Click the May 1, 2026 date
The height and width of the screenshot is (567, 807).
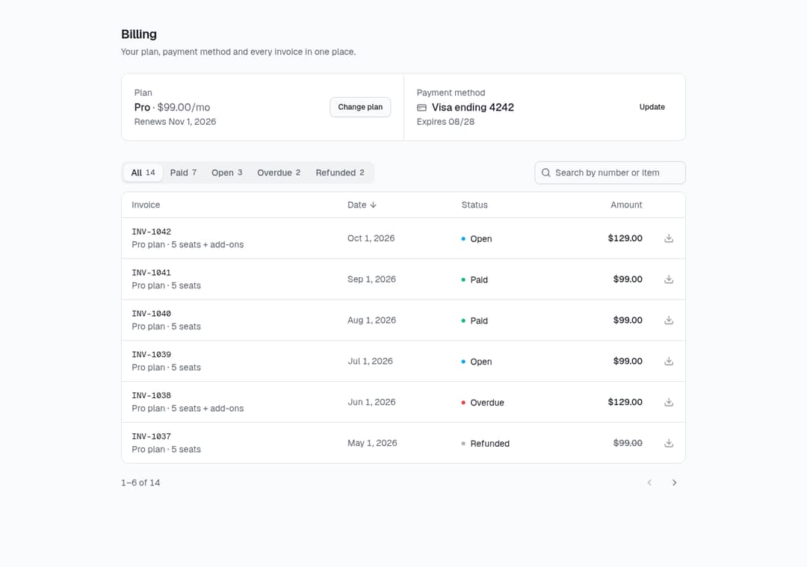point(372,443)
